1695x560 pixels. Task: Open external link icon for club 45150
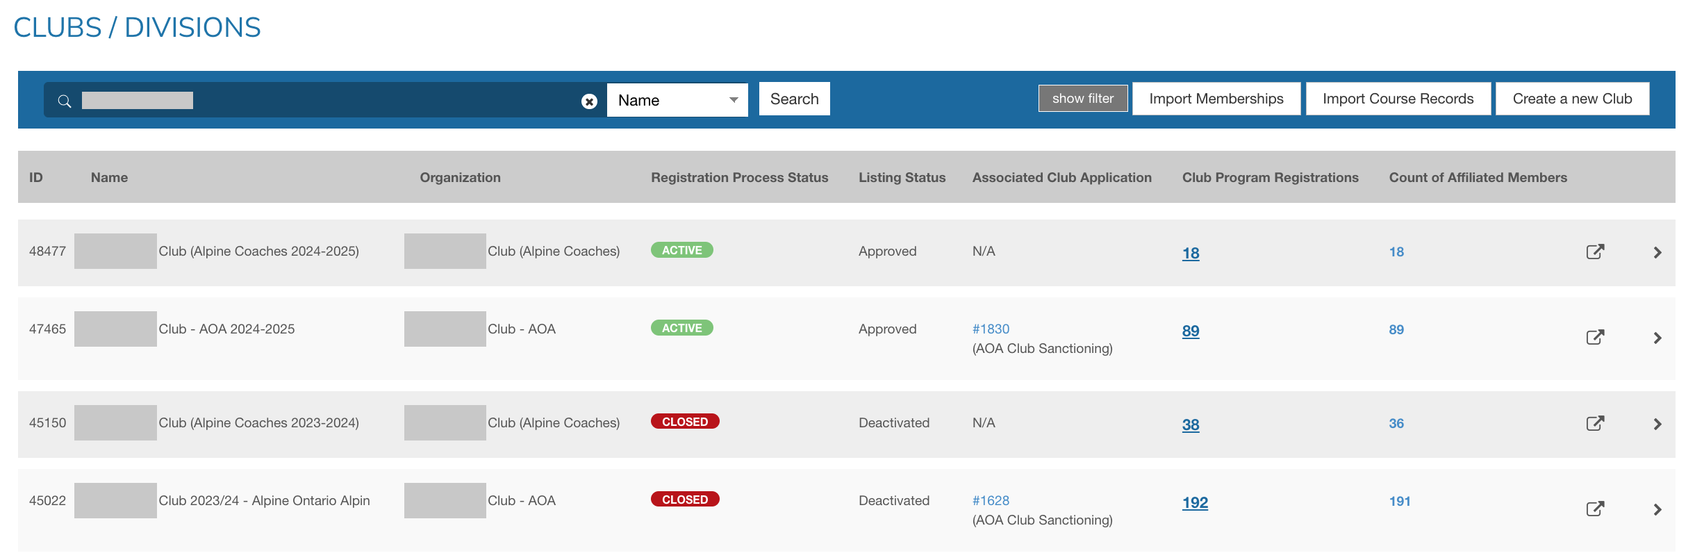[x=1595, y=423]
